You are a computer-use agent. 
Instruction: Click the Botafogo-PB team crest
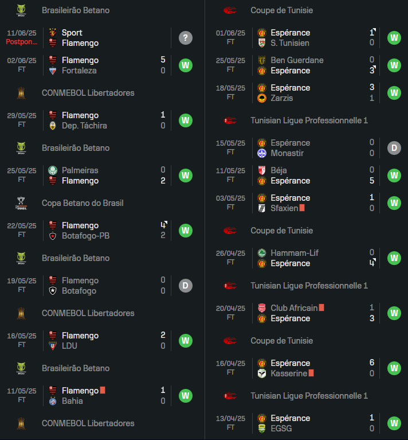click(x=53, y=236)
